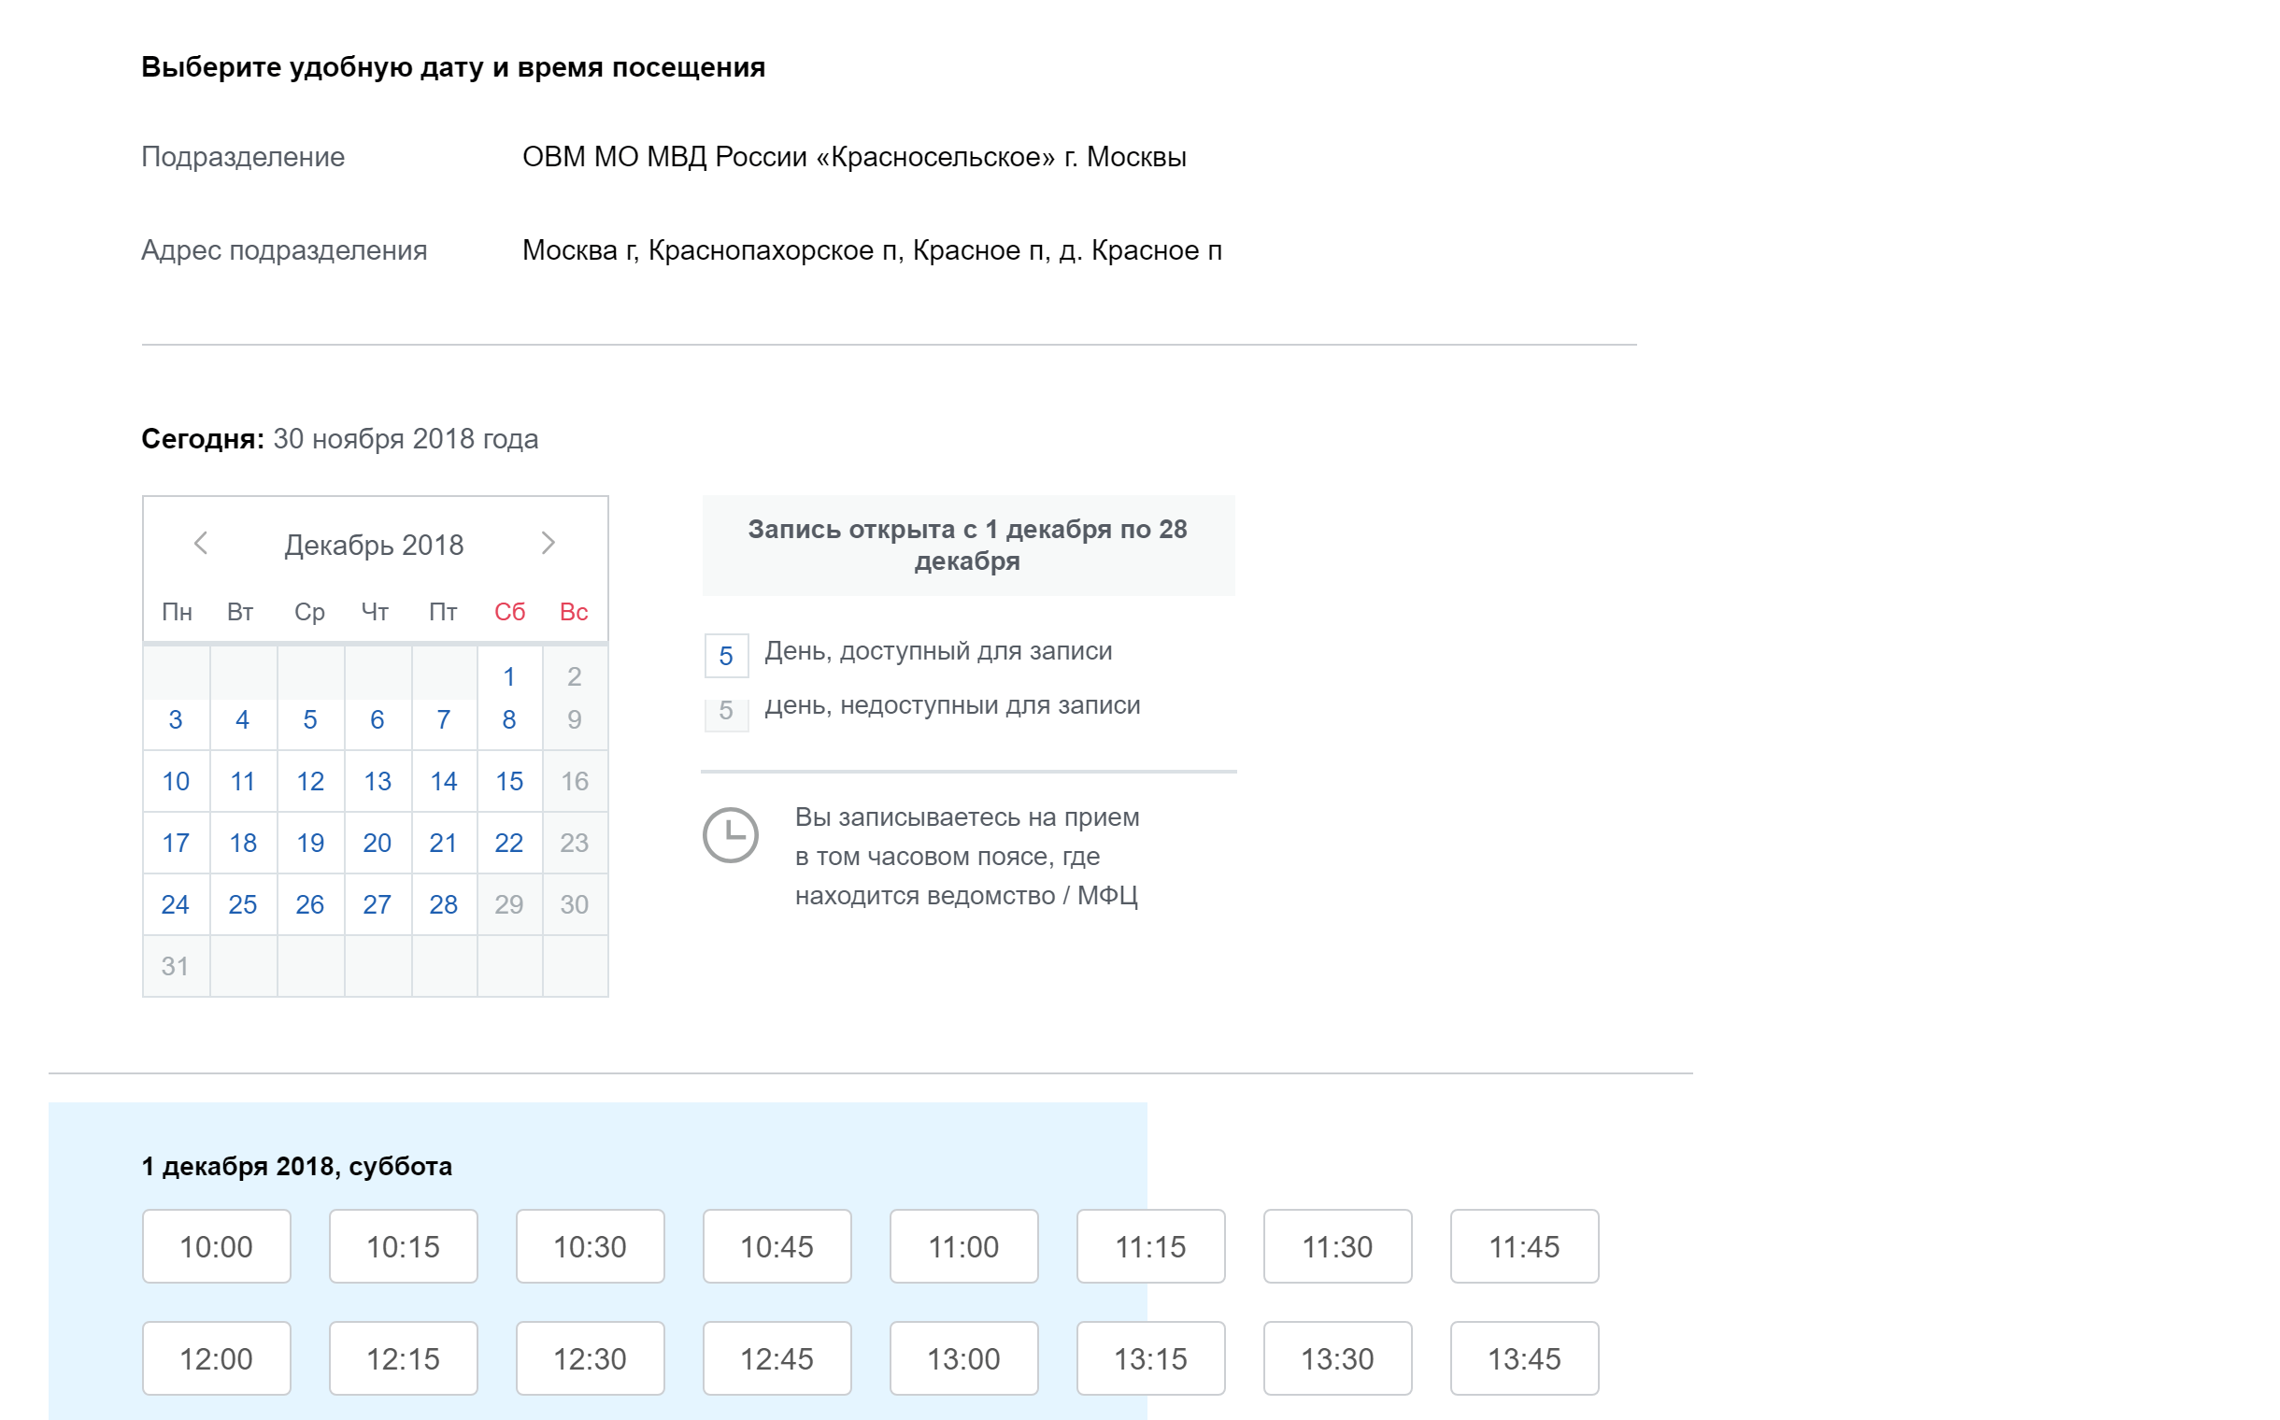This screenshot has height=1420, width=2280.
Task: Pick December 14 in the calendar
Action: tap(444, 780)
